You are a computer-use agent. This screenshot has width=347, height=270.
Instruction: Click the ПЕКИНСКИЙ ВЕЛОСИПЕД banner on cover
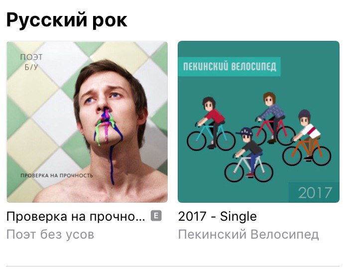point(230,67)
